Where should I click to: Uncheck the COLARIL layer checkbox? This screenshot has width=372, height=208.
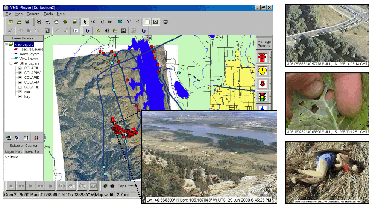[x=21, y=68]
